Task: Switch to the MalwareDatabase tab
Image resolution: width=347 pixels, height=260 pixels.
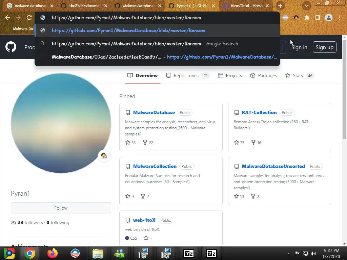Action: click(138, 6)
